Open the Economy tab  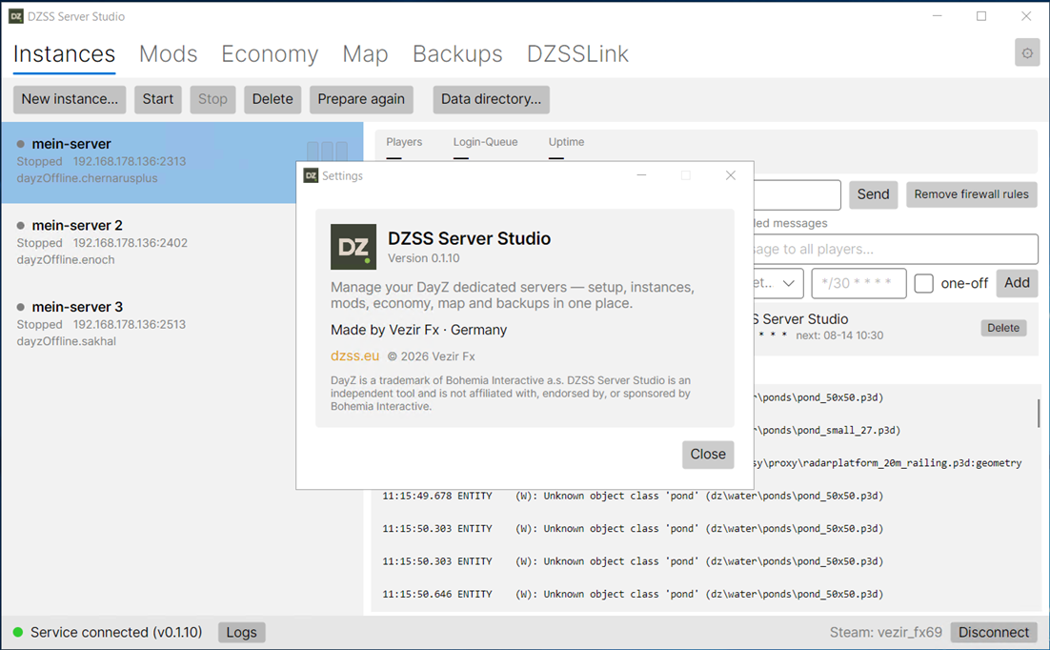[270, 53]
